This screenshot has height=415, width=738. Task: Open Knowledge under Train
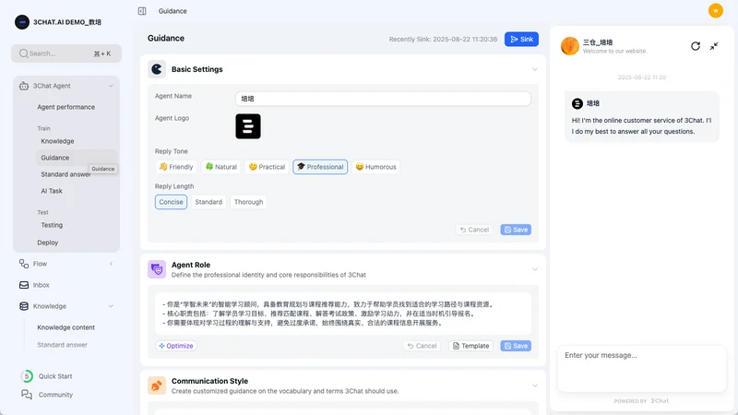click(x=57, y=141)
